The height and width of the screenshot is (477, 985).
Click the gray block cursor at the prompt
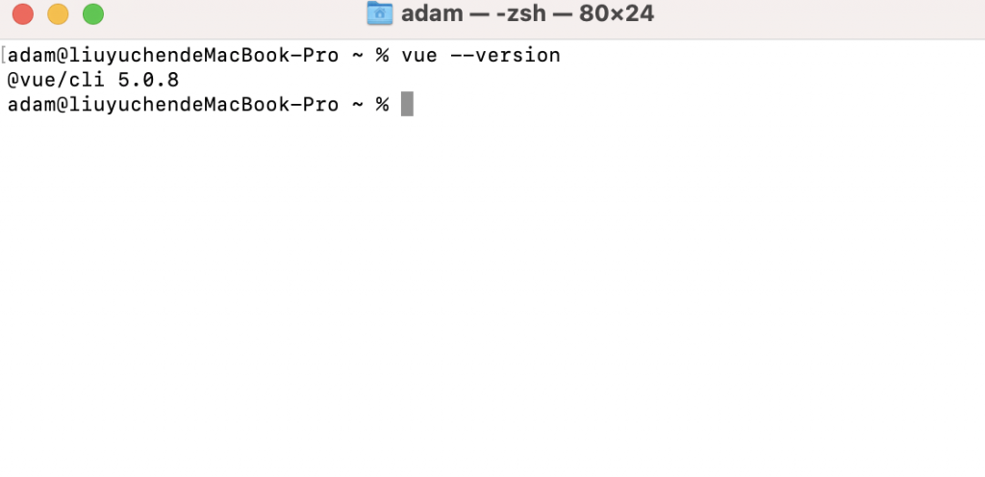coord(407,104)
